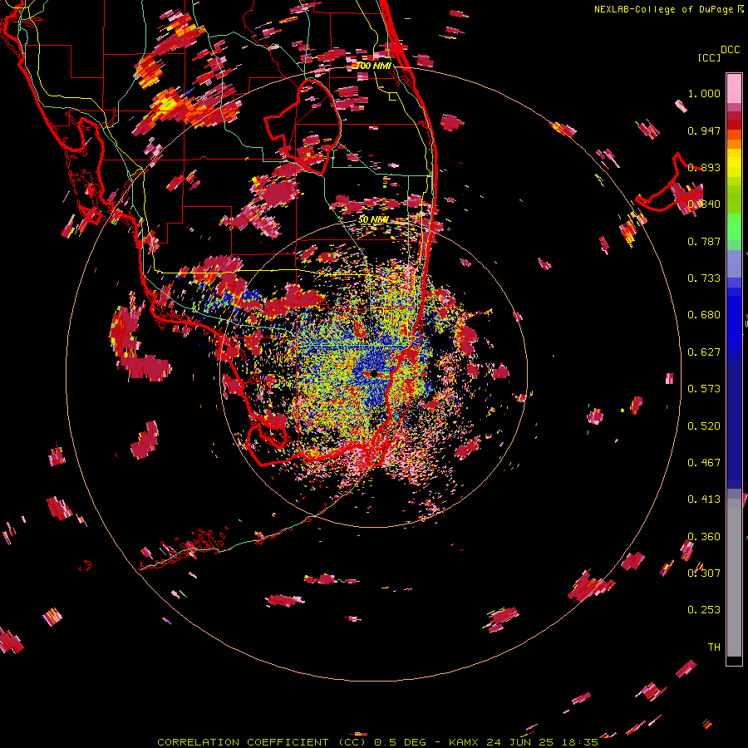
Task: Click the light pink segment beside 1.000
Action: tap(734, 89)
